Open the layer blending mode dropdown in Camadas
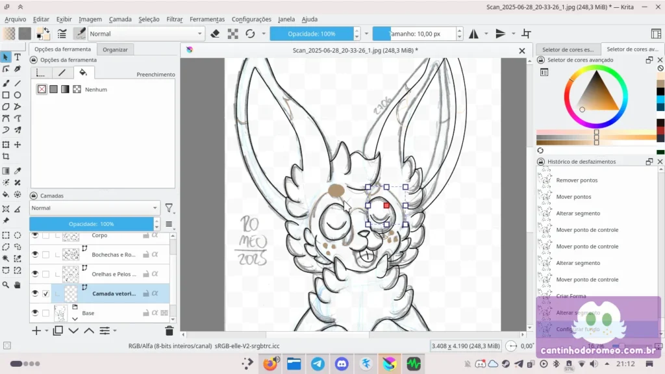This screenshot has width=665, height=374. tap(95, 208)
